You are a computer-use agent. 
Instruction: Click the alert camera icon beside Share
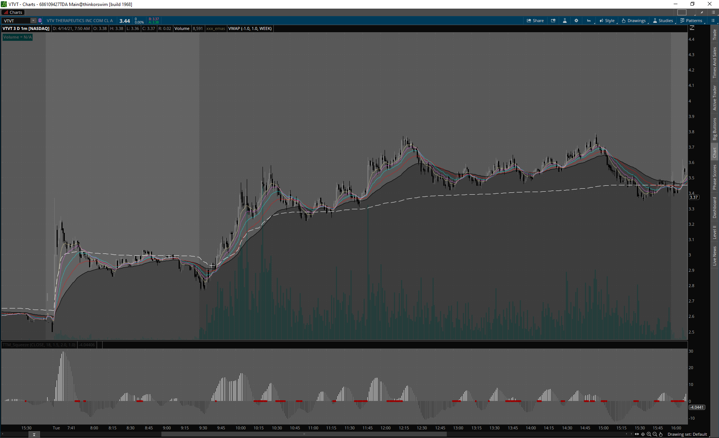tap(553, 21)
